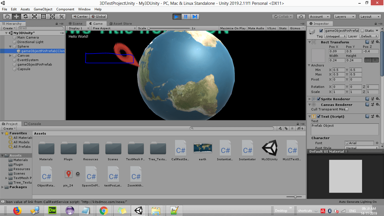Open Canvas Renderer help icon
The height and width of the screenshot is (216, 384).
pyautogui.click(x=367, y=104)
